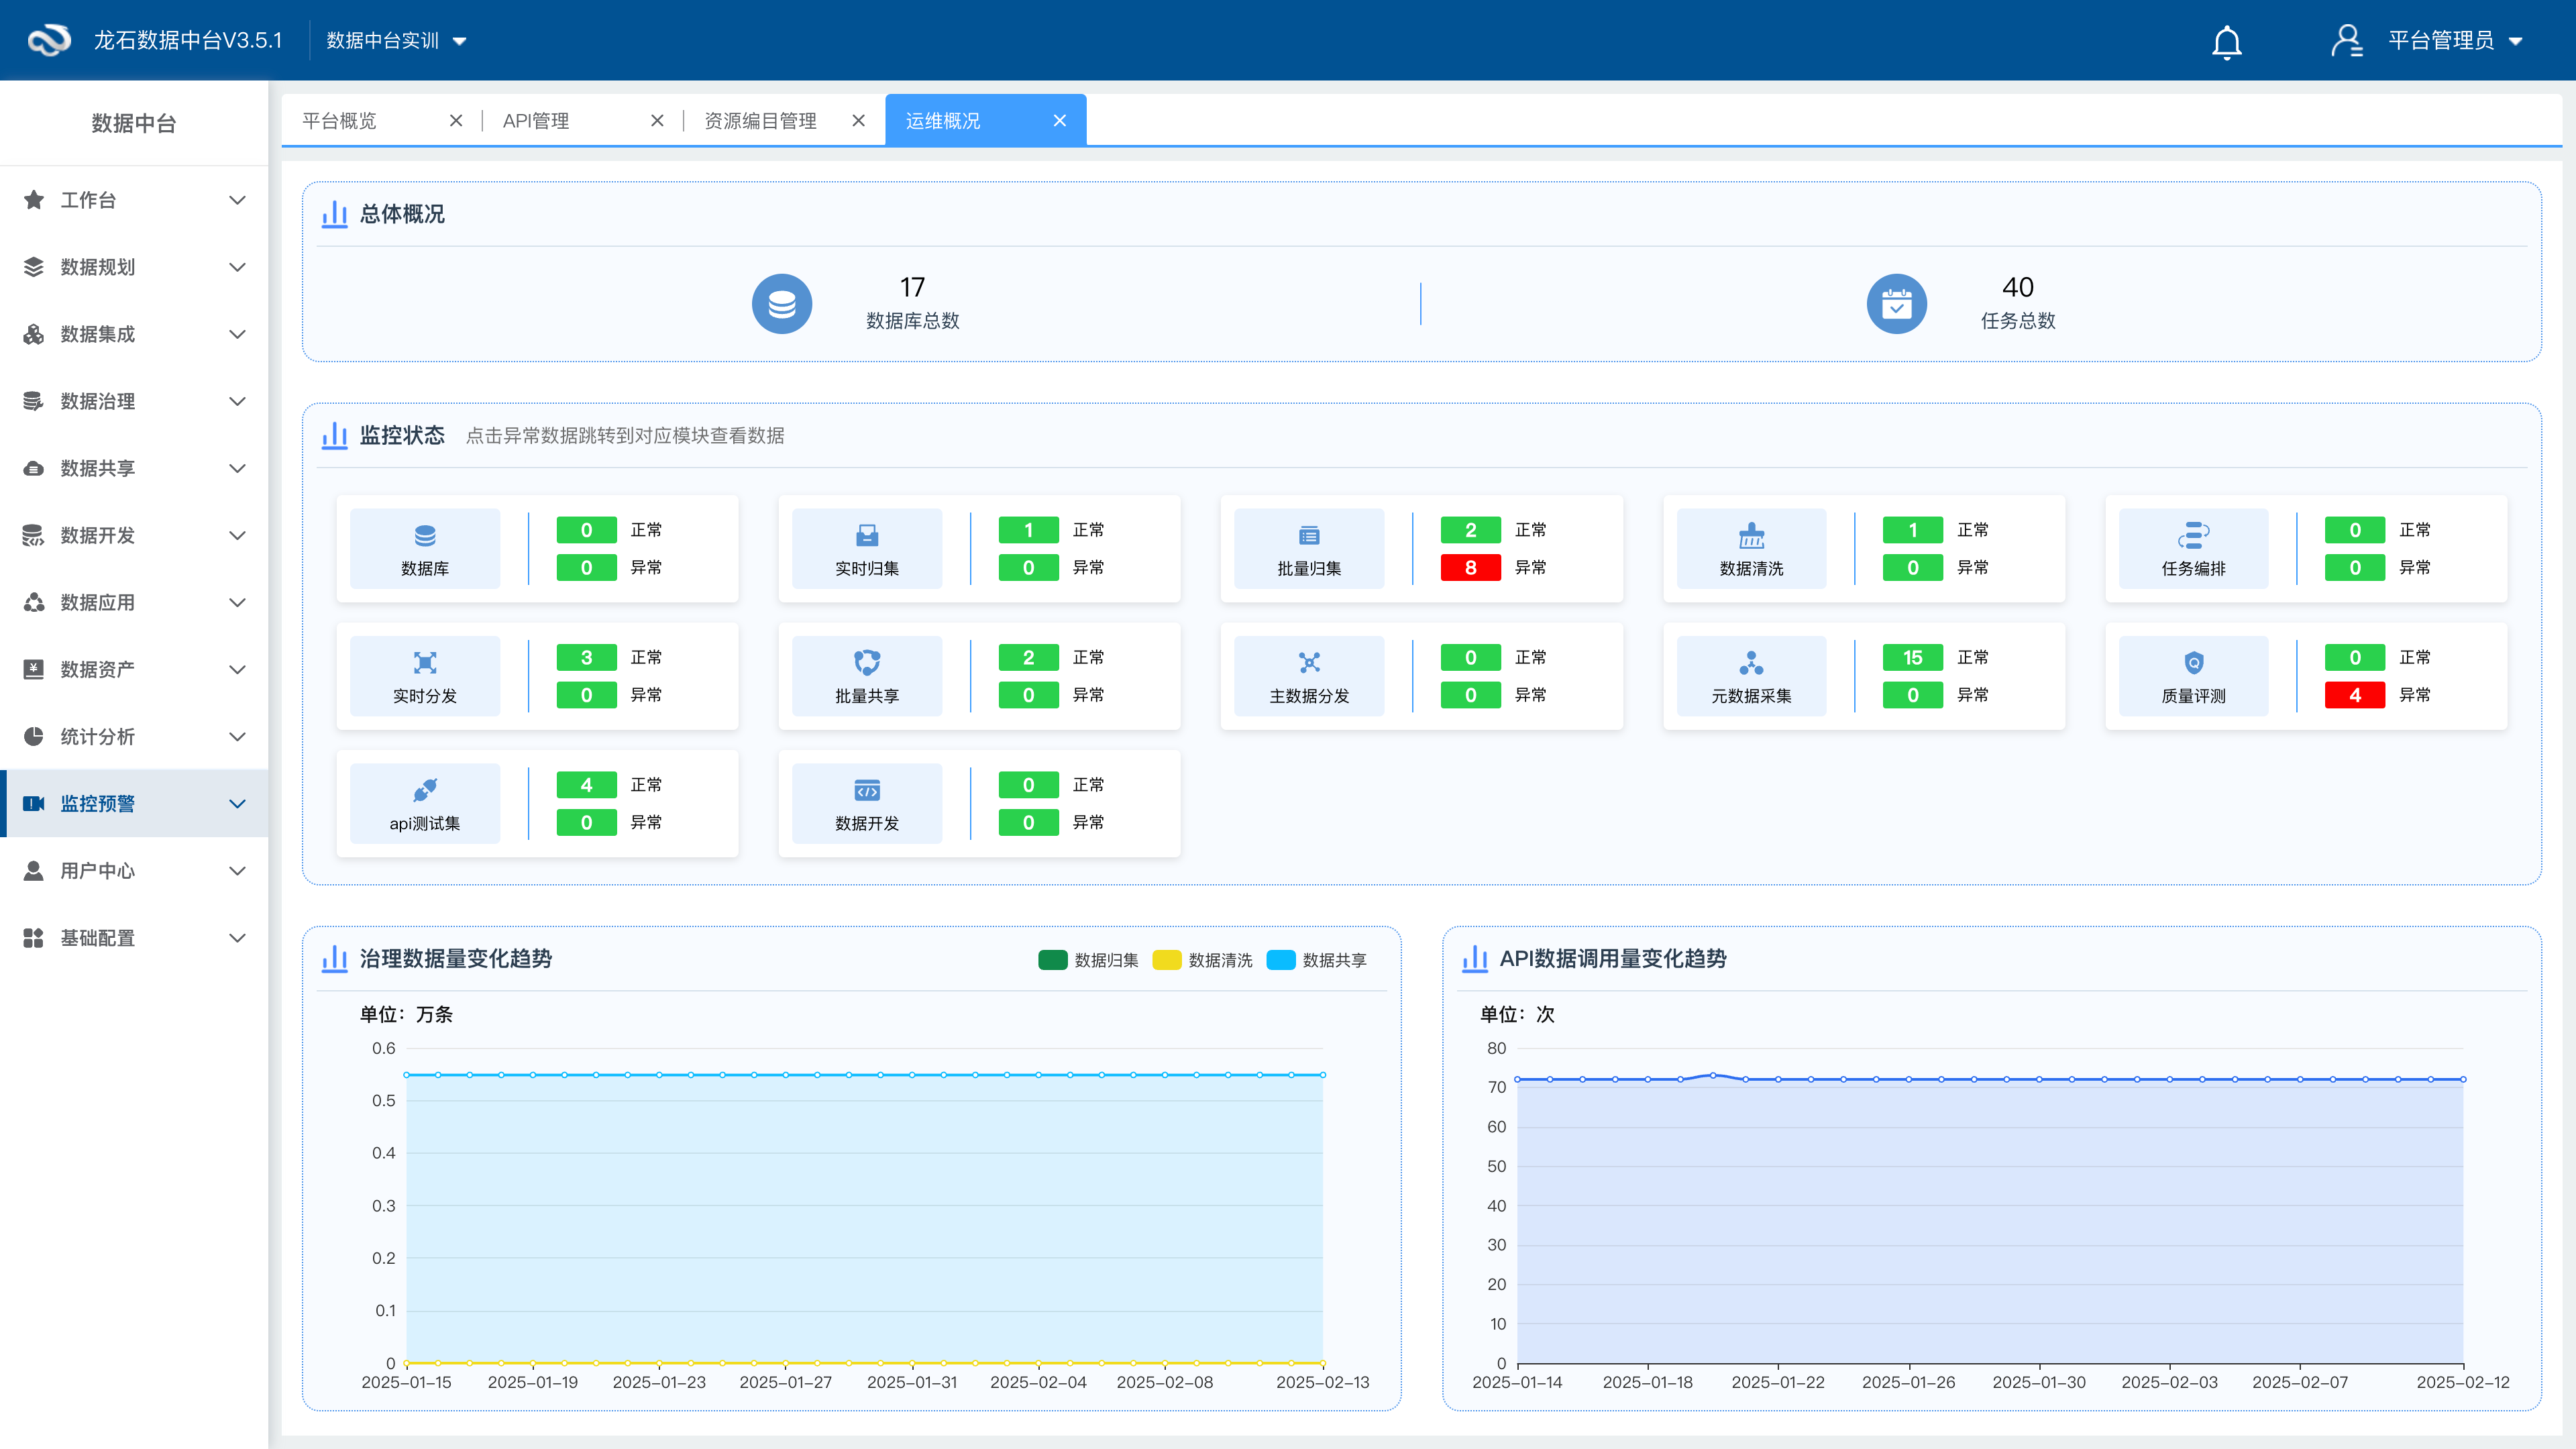Switch to the 资源编目管理 tab
The image size is (2576, 1449).
point(760,121)
